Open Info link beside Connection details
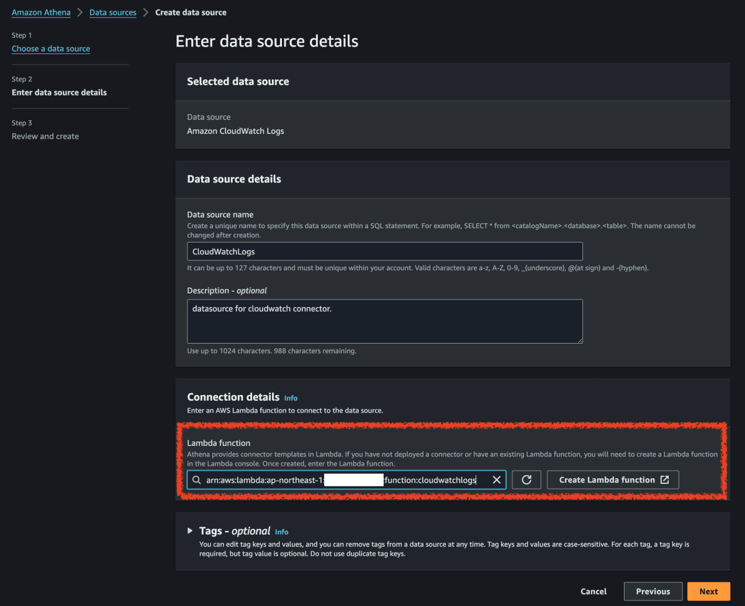 click(291, 398)
